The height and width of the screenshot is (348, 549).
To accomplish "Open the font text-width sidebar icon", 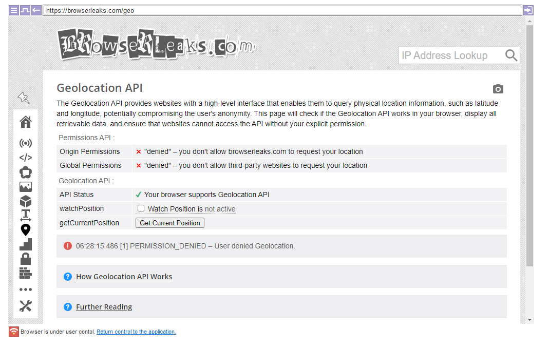I will coord(25,216).
